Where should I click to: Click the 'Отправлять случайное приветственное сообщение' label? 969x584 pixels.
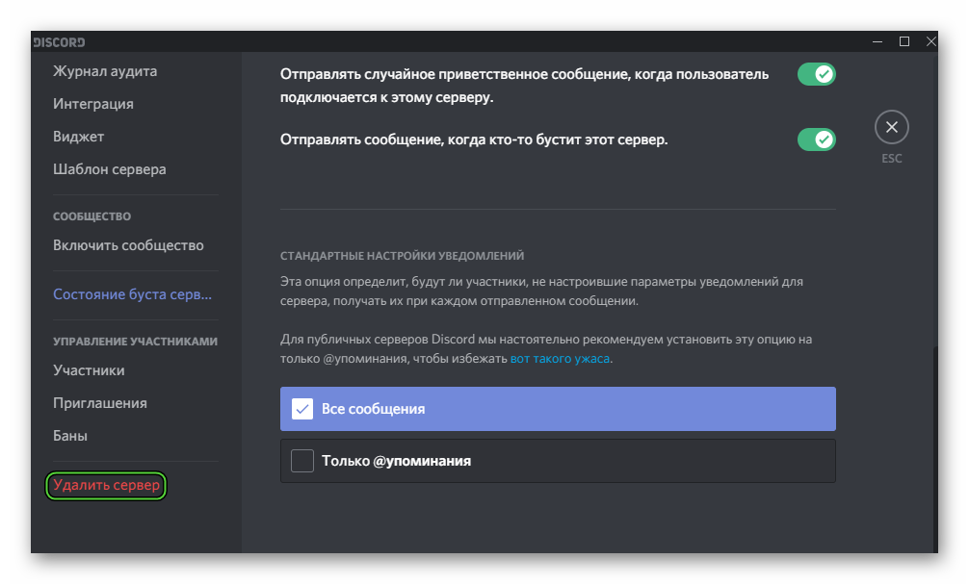[x=525, y=86]
